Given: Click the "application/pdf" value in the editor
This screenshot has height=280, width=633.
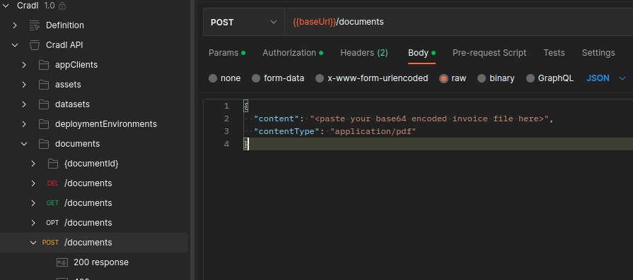Looking at the screenshot, I should 373,132.
